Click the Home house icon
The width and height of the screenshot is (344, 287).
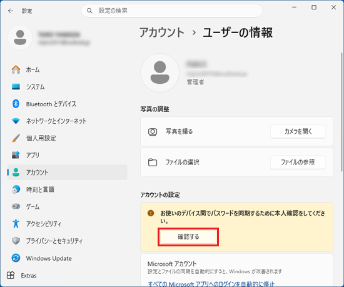tap(16, 69)
